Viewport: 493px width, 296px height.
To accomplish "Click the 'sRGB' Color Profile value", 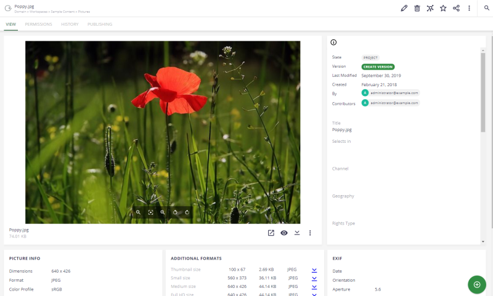I will pyautogui.click(x=57, y=289).
